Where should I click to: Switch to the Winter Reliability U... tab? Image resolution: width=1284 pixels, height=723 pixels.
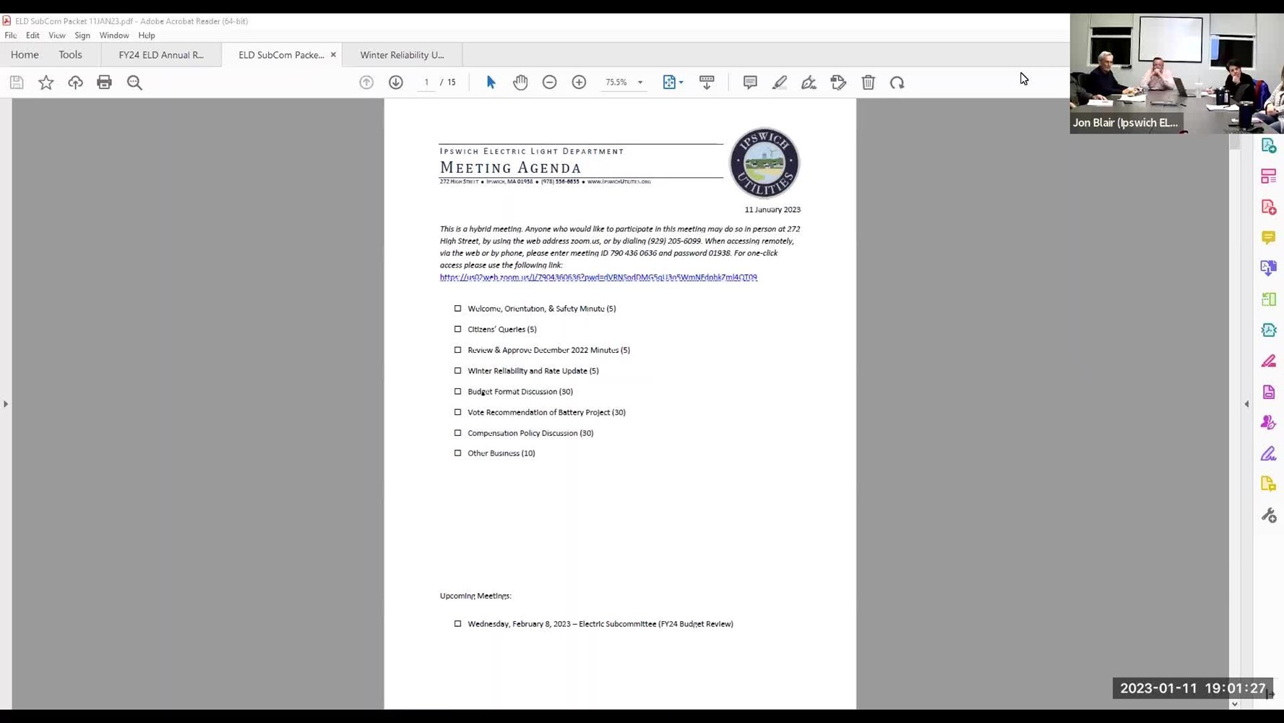point(402,55)
